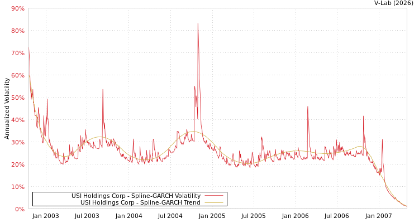Click the 30% y-axis label

18,142
